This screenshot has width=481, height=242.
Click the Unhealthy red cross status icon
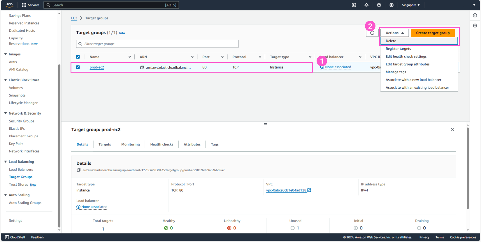229,228
